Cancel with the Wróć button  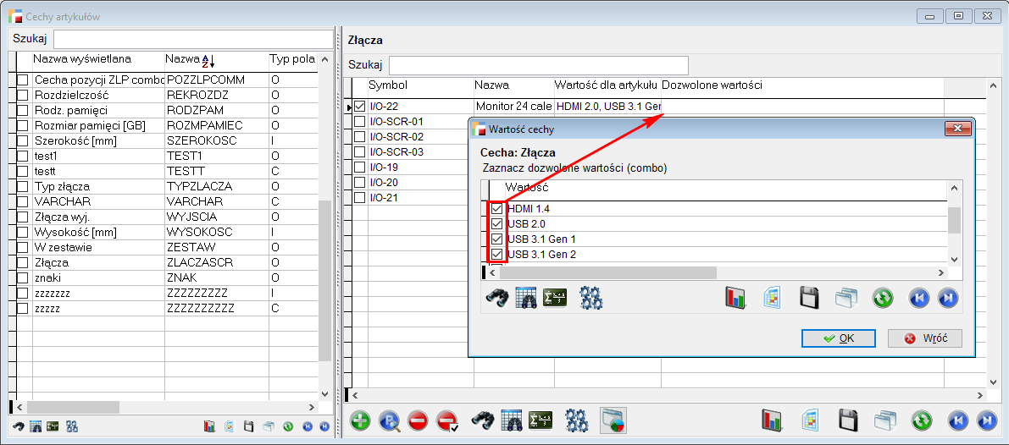click(x=924, y=338)
